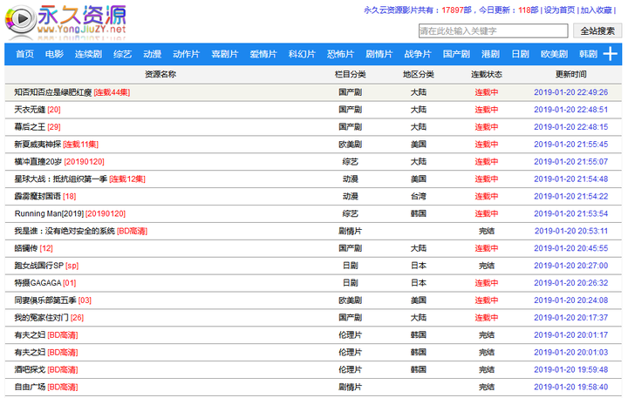Viewport: 628px width, 398px height.
Task: Go to the 电影 category
Action: click(54, 54)
